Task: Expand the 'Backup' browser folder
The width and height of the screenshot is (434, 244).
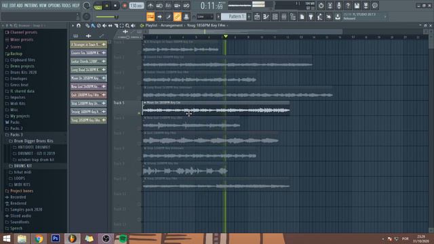Action: pos(14,54)
